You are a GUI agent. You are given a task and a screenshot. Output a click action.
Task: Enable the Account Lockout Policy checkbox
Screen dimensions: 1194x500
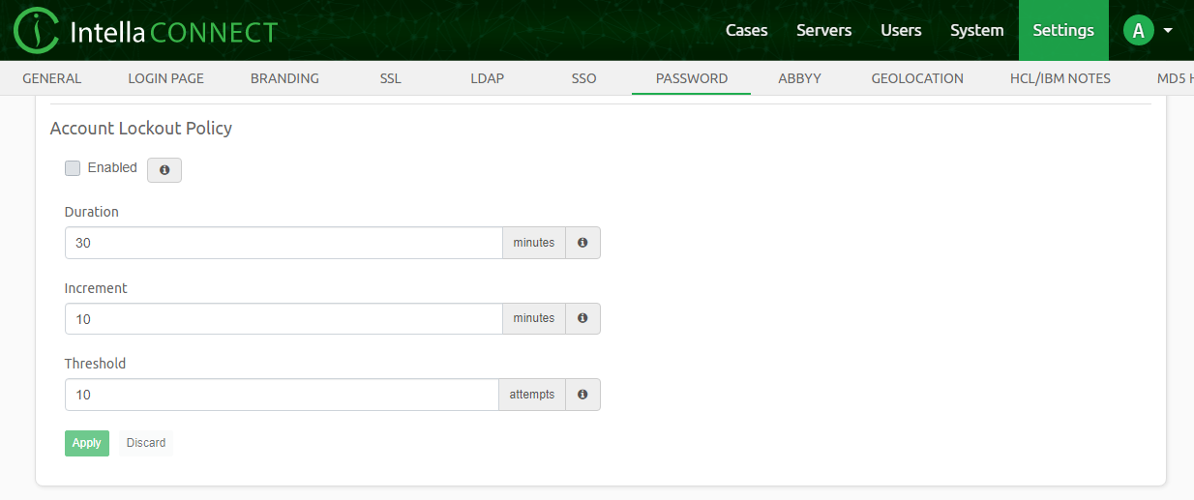point(73,168)
